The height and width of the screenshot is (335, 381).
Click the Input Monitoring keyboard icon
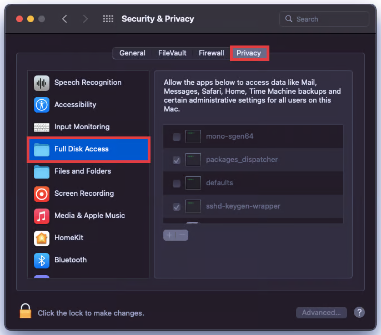[x=42, y=127]
